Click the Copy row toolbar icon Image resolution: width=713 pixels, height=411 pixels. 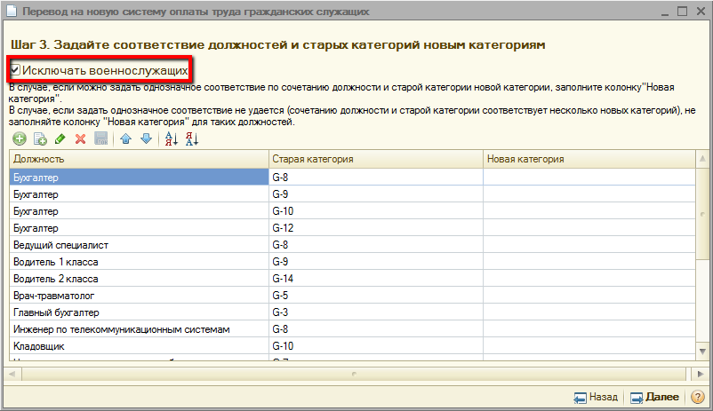(x=40, y=138)
